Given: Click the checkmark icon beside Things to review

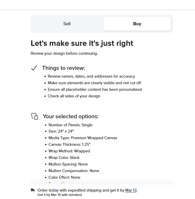Looking at the screenshot, I should (x=34, y=68).
